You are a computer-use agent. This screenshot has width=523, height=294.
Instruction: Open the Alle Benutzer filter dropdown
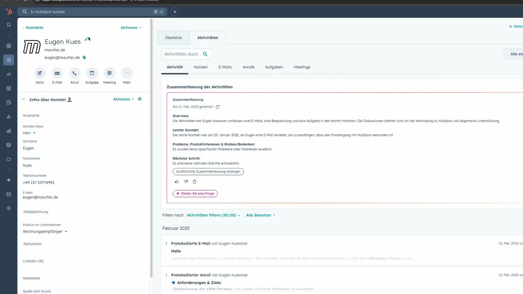point(260,215)
